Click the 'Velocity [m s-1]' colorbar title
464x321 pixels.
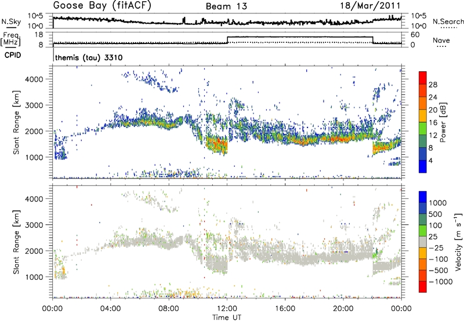click(x=458, y=242)
